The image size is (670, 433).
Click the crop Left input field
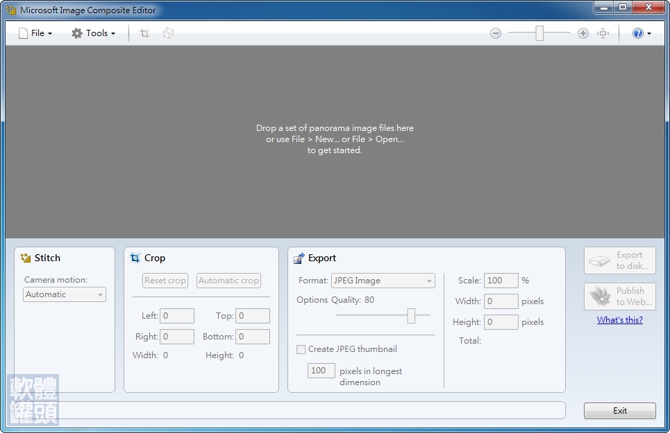tap(177, 316)
